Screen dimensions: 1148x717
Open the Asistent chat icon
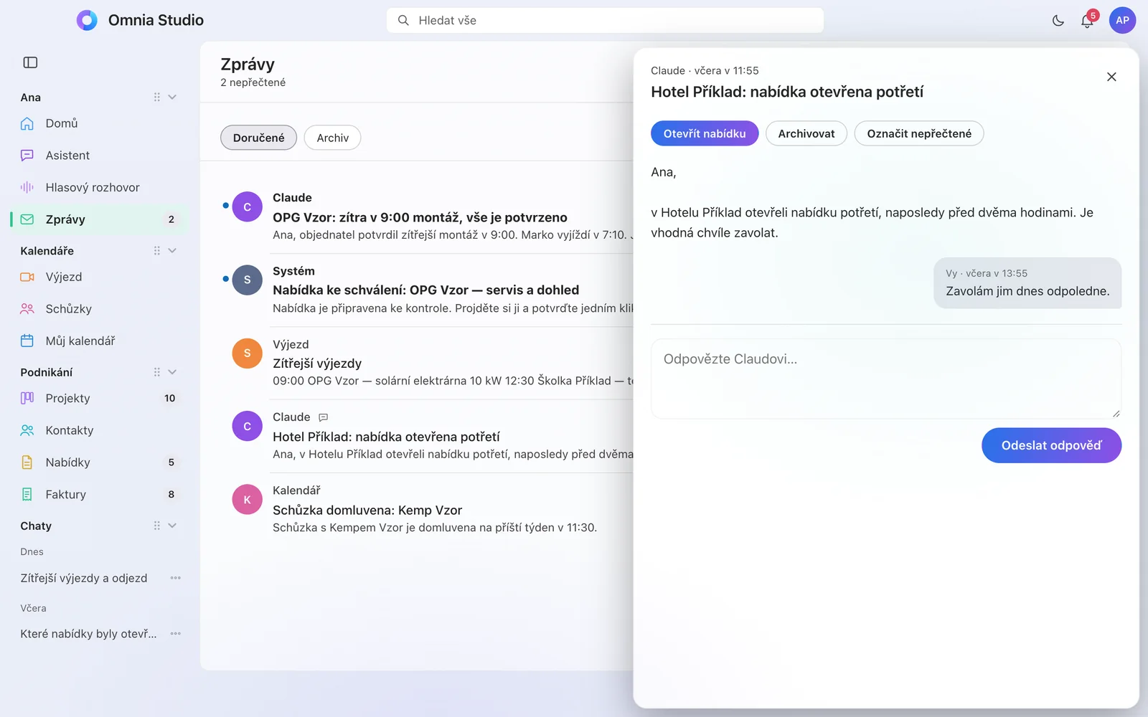point(27,156)
